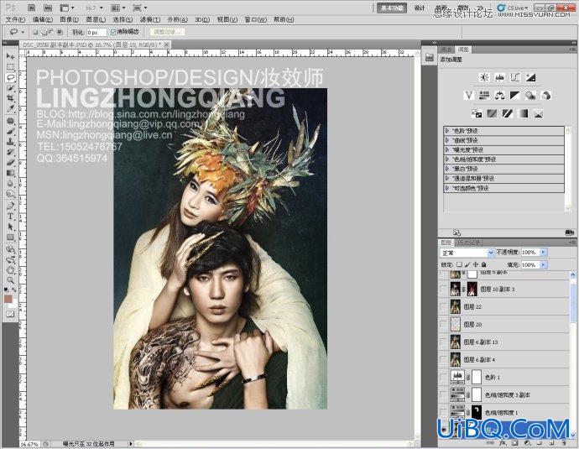579x449 pixels.
Task: Show layer 图层 6 副本 4 visibility
Action: [443, 360]
